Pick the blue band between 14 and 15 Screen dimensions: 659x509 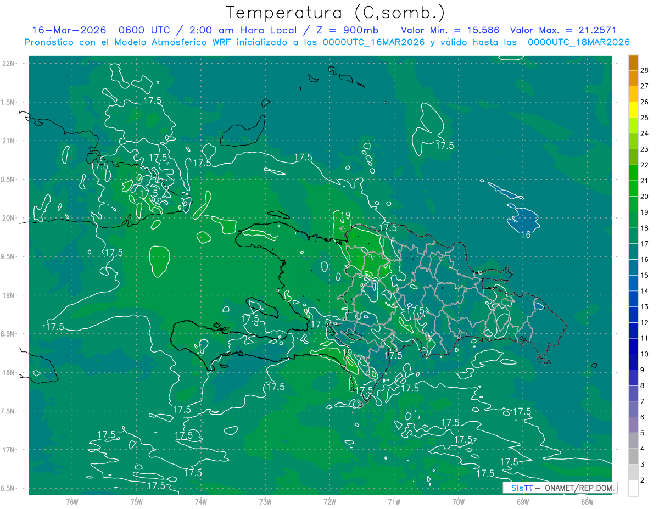coord(634,283)
